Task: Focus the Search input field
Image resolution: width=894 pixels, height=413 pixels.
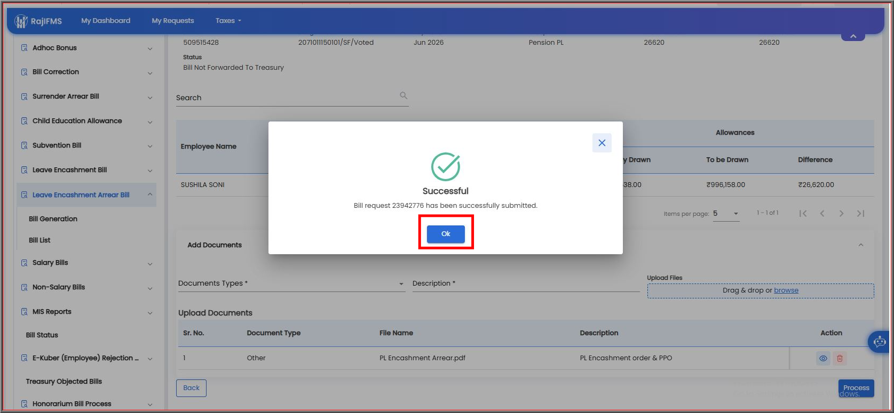Action: (x=292, y=98)
